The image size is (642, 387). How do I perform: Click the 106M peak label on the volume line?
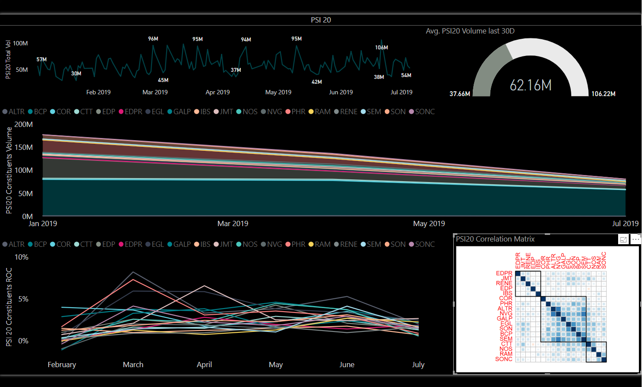(381, 47)
